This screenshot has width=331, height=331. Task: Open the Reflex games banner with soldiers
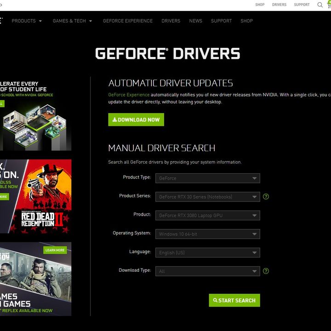pos(35,279)
